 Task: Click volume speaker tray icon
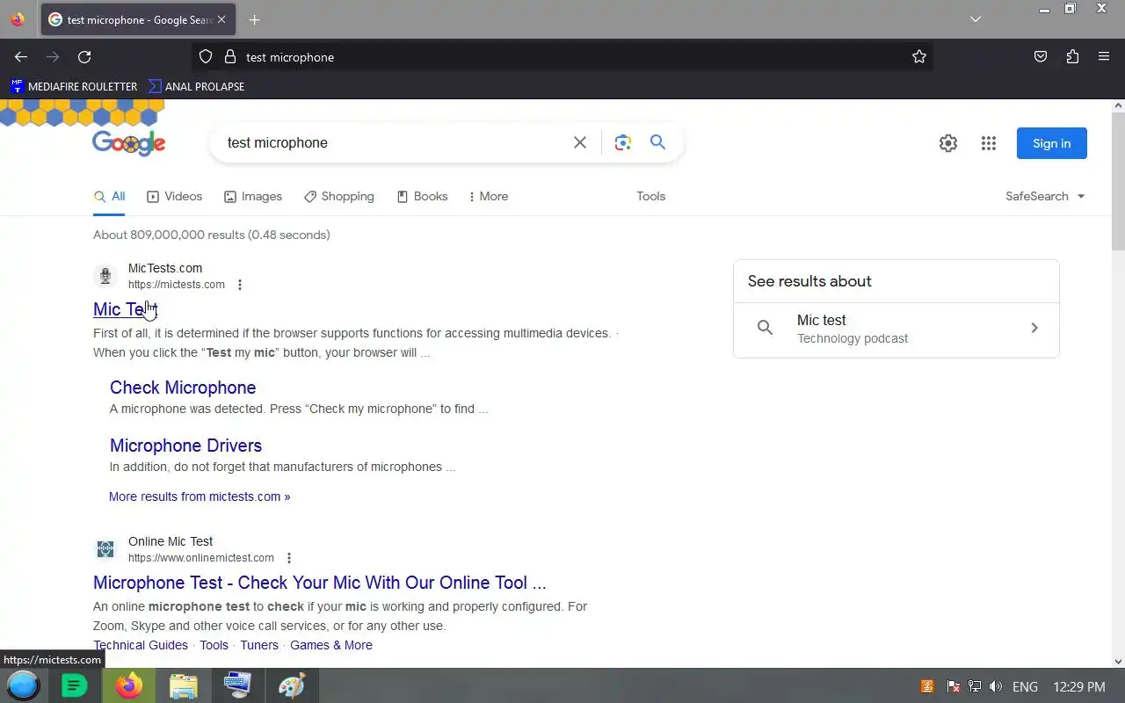pos(996,686)
